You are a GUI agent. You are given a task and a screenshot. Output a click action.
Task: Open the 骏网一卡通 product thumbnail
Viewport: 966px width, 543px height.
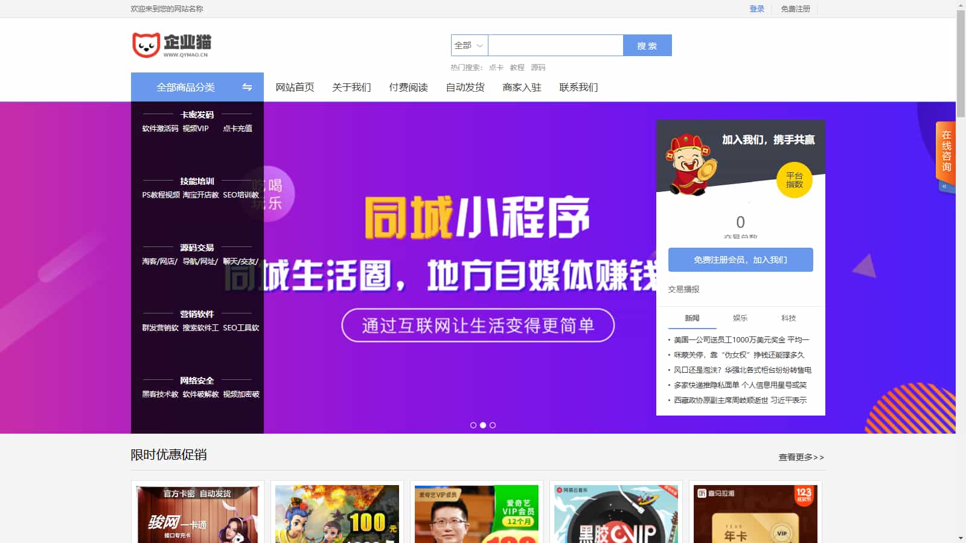[x=197, y=513]
